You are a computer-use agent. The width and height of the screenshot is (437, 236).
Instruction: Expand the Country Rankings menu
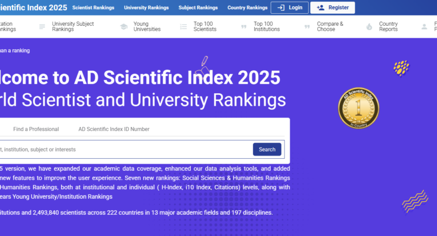247,8
